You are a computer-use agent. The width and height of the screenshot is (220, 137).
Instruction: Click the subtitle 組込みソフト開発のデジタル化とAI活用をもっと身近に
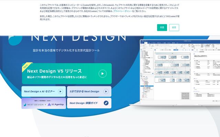click(57, 77)
